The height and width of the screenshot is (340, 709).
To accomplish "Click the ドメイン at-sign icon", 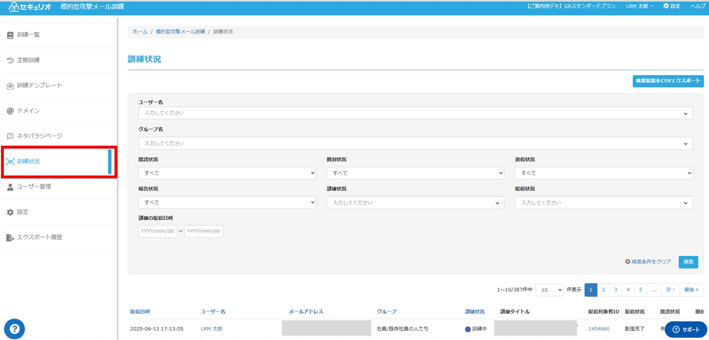I will [x=10, y=111].
